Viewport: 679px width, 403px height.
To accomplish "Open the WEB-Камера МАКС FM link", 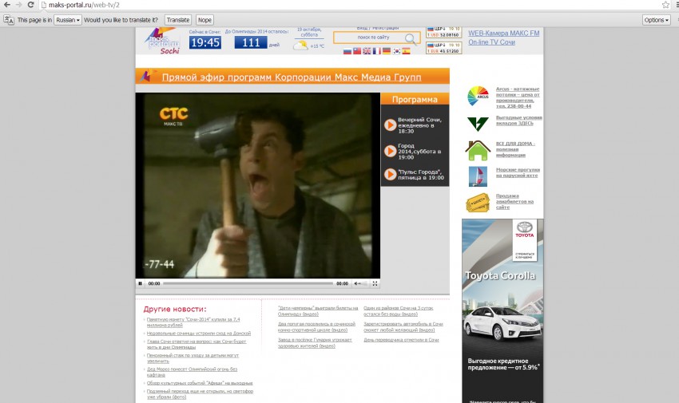I will coord(503,34).
